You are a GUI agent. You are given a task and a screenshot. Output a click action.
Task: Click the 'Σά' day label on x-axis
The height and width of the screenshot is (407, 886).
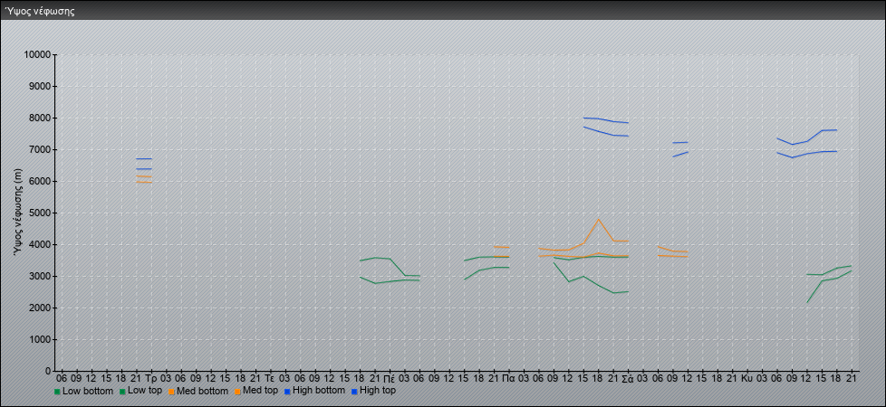point(627,378)
